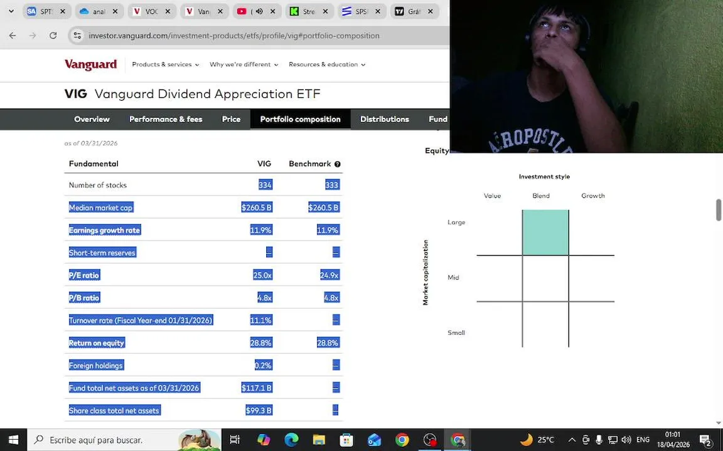
Task: Close the YouTube tab
Action: pyautogui.click(x=272, y=11)
